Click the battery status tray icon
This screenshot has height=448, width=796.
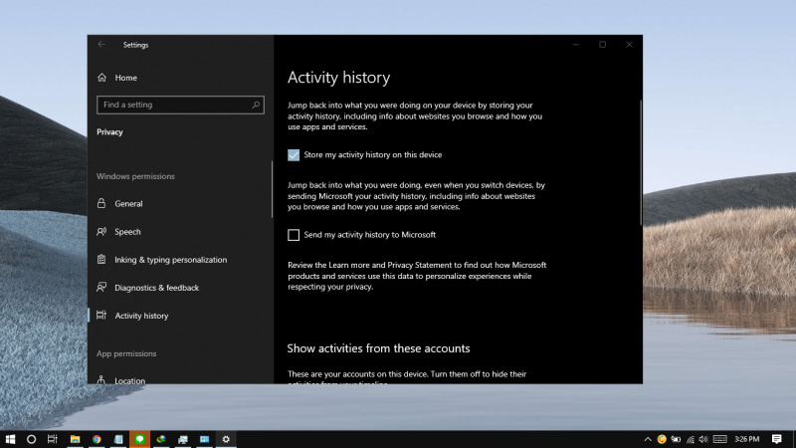[676, 439]
